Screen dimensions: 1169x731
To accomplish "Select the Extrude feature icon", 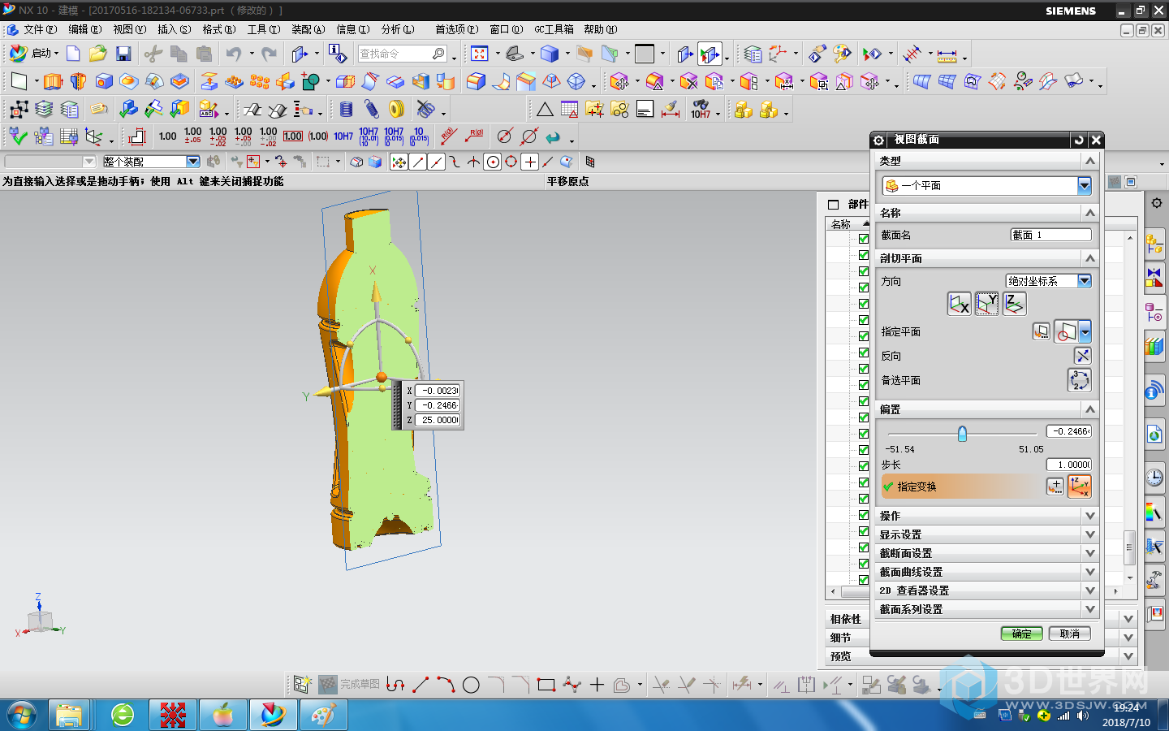I will click(x=53, y=81).
